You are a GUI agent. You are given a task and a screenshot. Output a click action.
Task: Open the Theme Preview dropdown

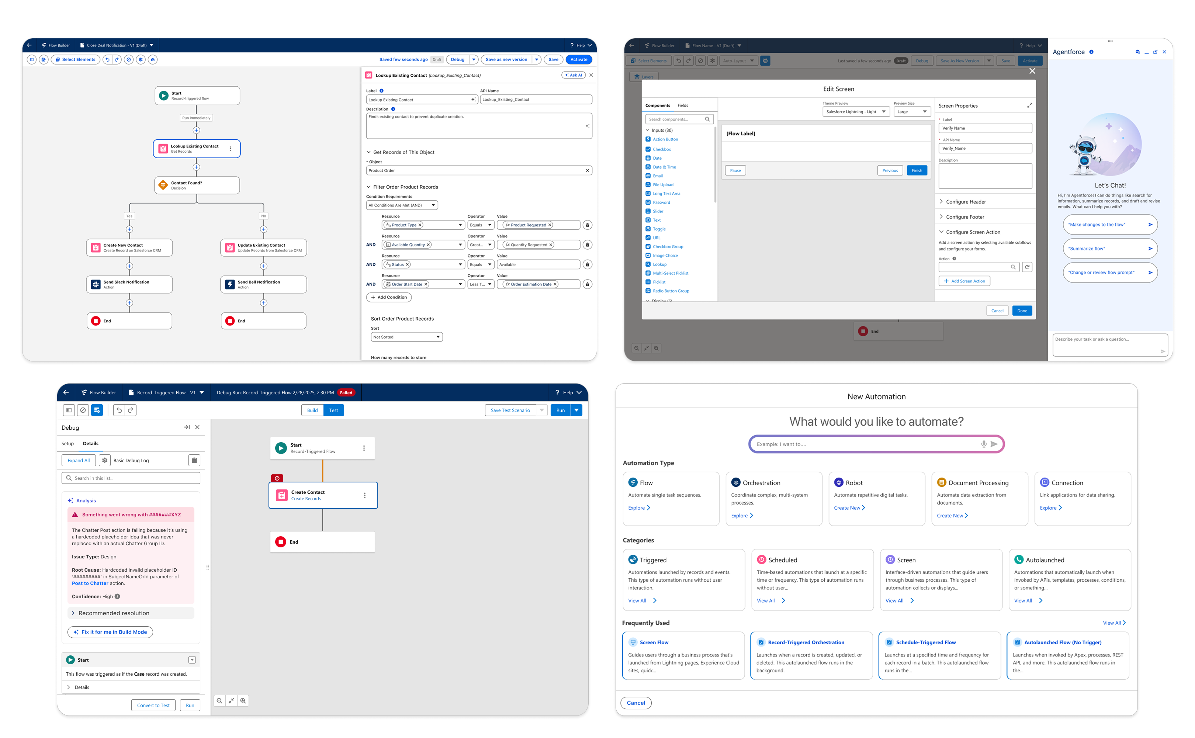tap(856, 112)
